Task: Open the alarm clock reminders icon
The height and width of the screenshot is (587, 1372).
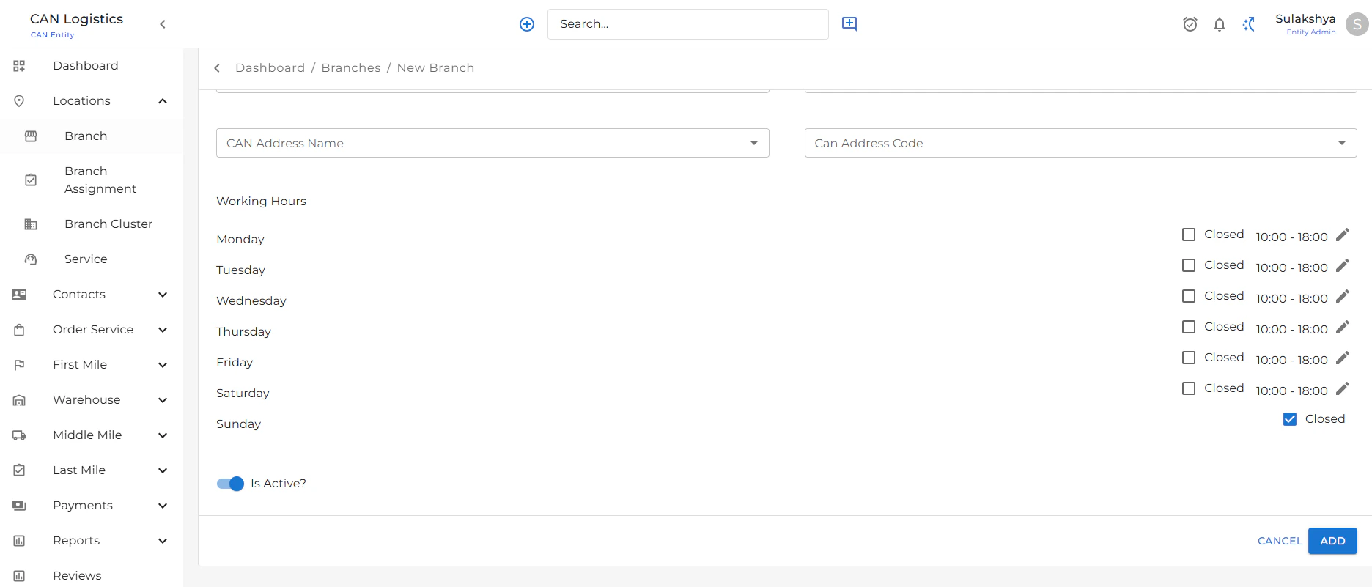Action: tap(1190, 24)
